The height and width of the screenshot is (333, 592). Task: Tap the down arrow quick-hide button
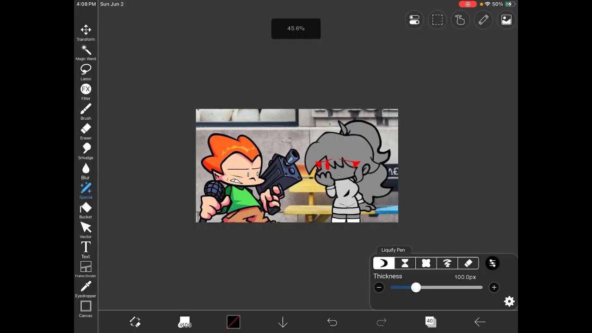(x=283, y=322)
